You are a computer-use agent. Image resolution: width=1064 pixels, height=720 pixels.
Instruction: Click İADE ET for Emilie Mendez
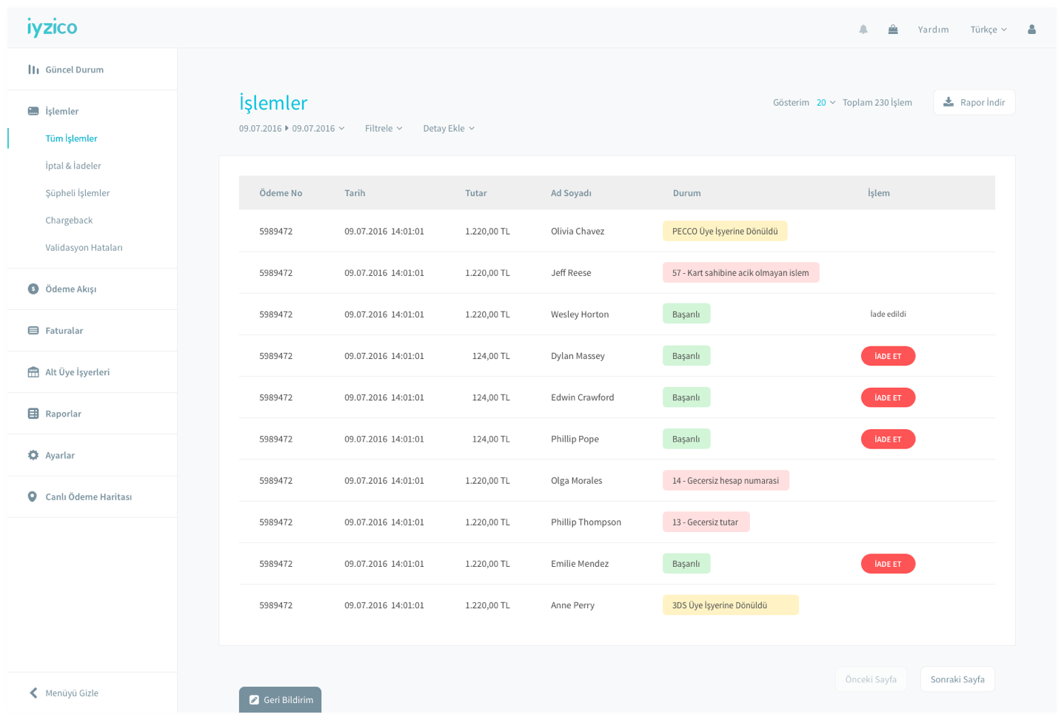pyautogui.click(x=888, y=564)
